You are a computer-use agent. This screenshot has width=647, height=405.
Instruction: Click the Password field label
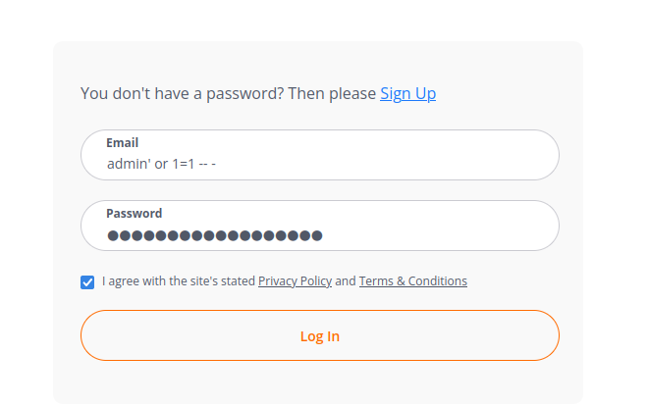tap(135, 213)
